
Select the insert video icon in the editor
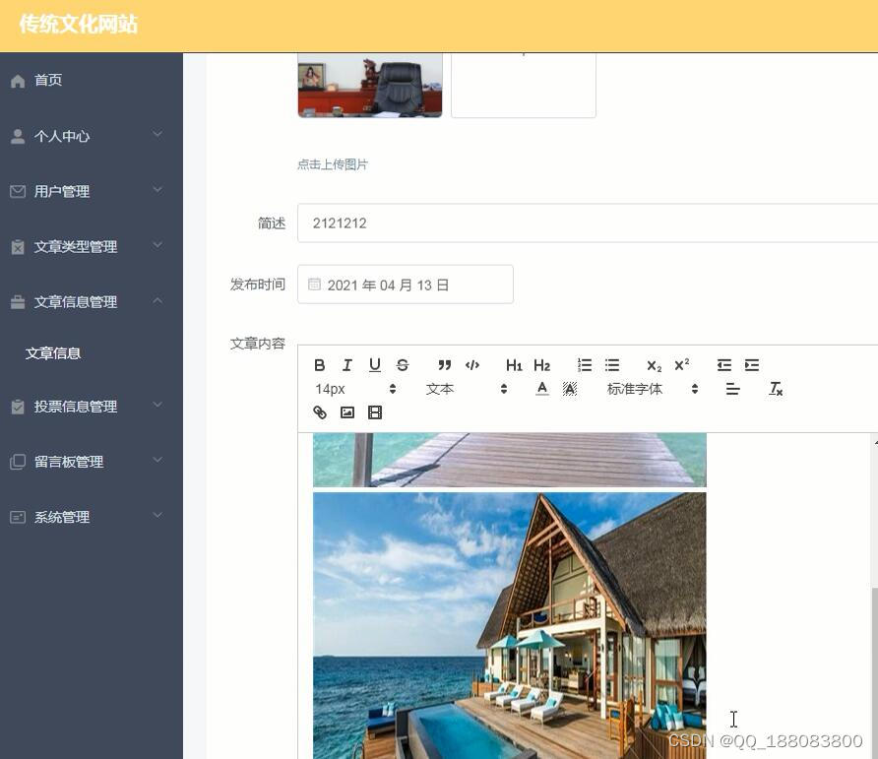click(374, 411)
